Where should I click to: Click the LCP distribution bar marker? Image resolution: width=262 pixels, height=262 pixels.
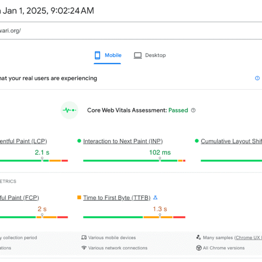[42, 159]
